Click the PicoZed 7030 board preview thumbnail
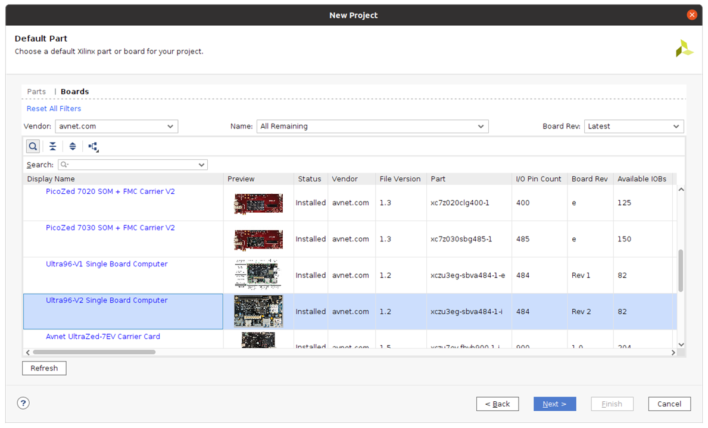This screenshot has height=428, width=708. (x=258, y=239)
